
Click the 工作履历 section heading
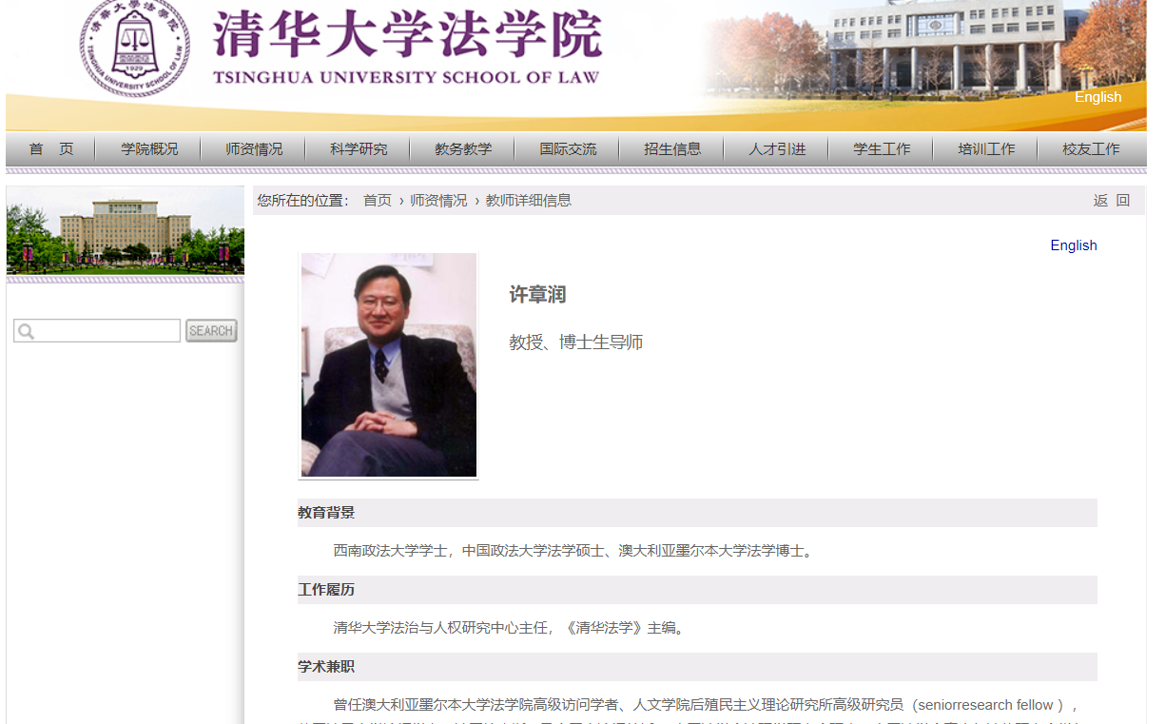[326, 590]
